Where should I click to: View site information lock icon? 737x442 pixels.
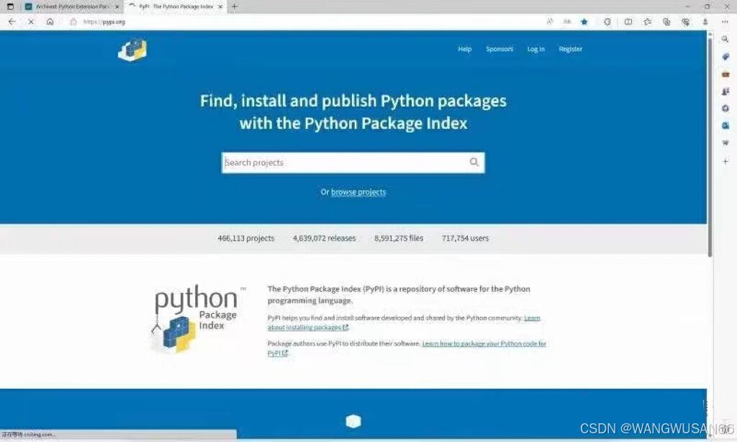[x=73, y=22]
